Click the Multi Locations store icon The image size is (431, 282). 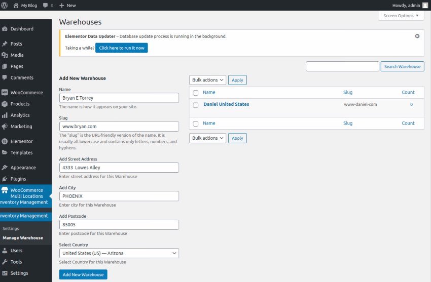point(5,190)
